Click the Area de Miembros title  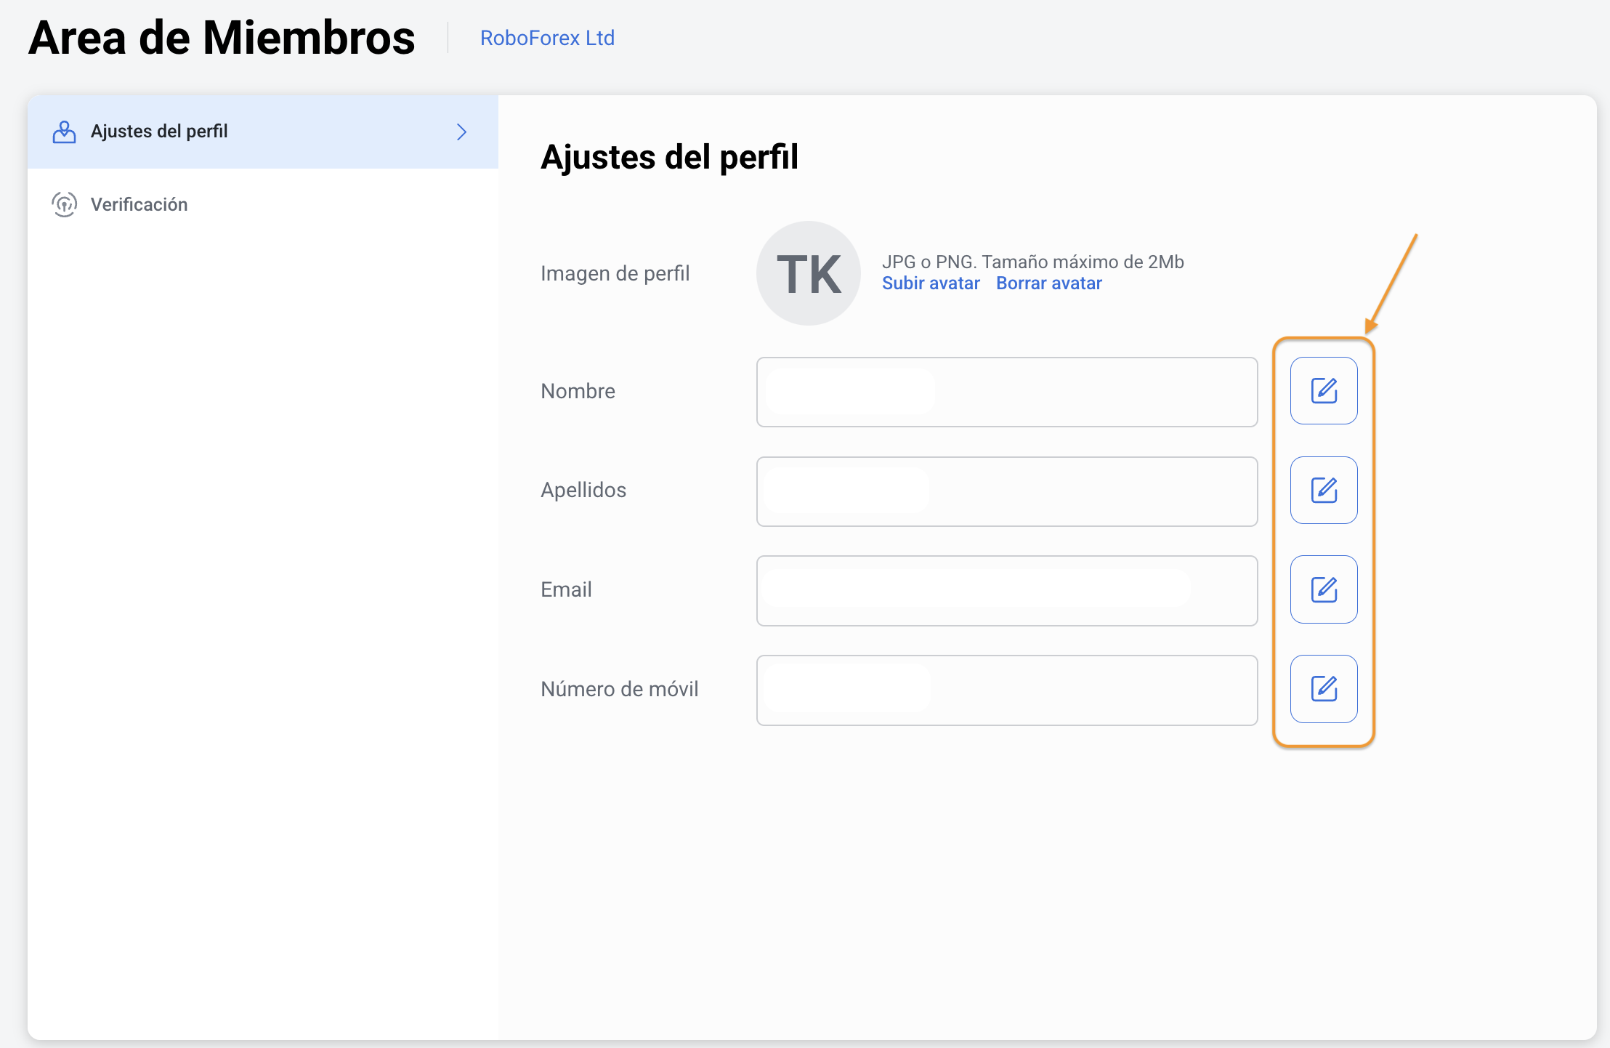(222, 38)
